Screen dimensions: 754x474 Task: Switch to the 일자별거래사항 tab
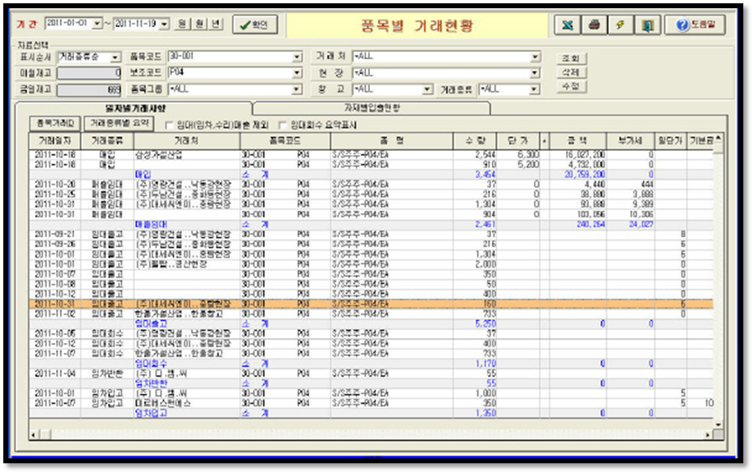click(134, 109)
